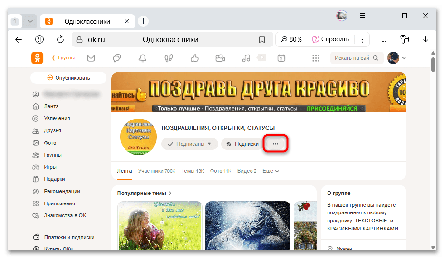Go back via the Группы breadcrumb
This screenshot has height=258, width=444.
tap(63, 58)
